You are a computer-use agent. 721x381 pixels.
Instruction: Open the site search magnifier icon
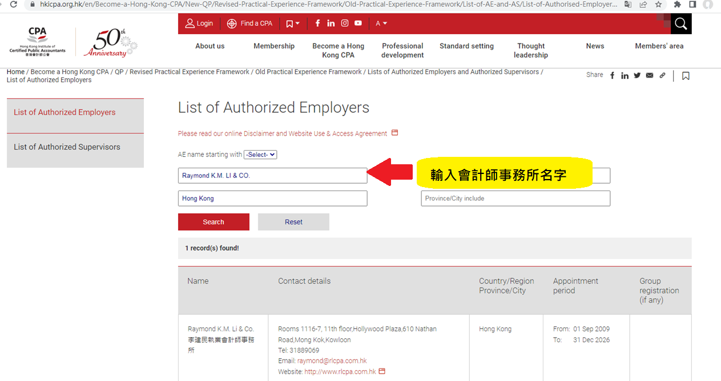(x=680, y=23)
